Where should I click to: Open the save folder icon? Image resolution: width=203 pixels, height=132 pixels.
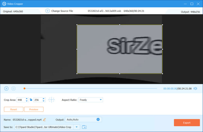click(x=84, y=127)
